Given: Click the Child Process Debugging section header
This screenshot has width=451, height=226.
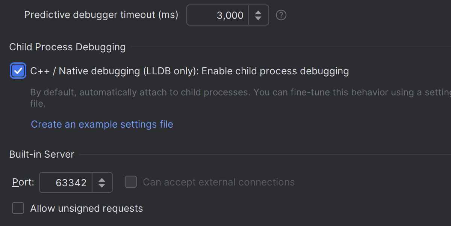Looking at the screenshot, I should [x=67, y=47].
